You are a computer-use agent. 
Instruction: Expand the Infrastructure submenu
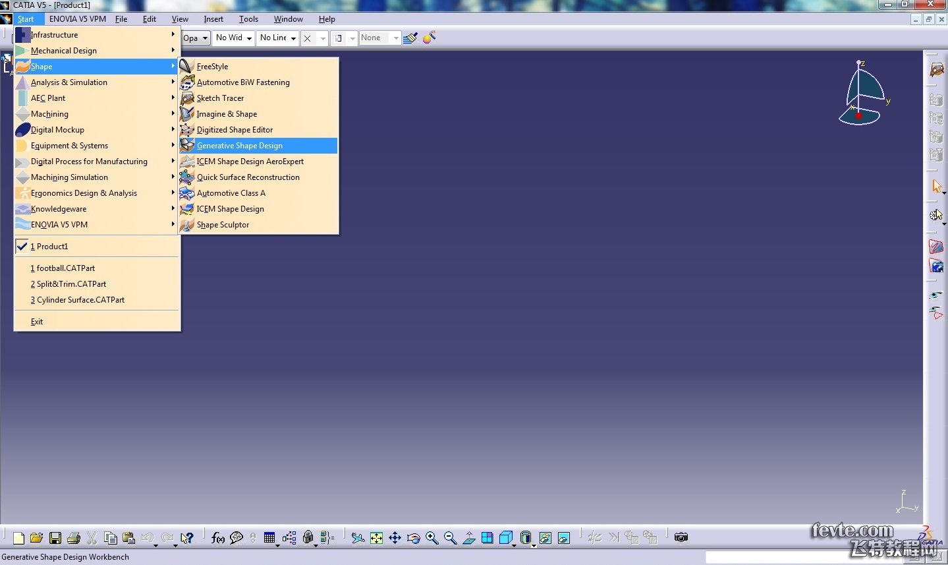(97, 35)
